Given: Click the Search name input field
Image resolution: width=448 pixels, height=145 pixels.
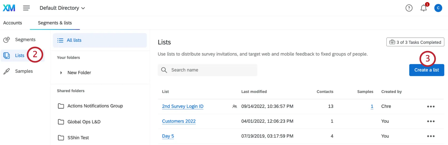Looking at the screenshot, I should tap(211, 70).
